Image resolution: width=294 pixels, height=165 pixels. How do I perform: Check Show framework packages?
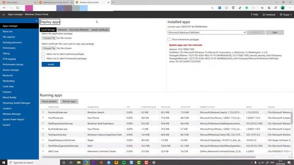(170, 39)
